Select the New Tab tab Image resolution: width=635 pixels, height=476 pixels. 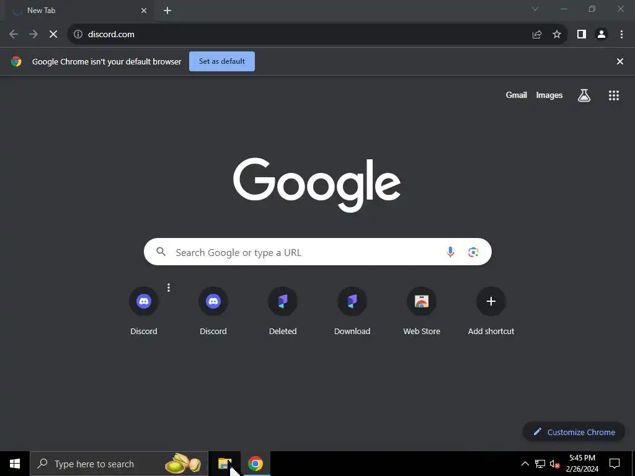click(79, 11)
